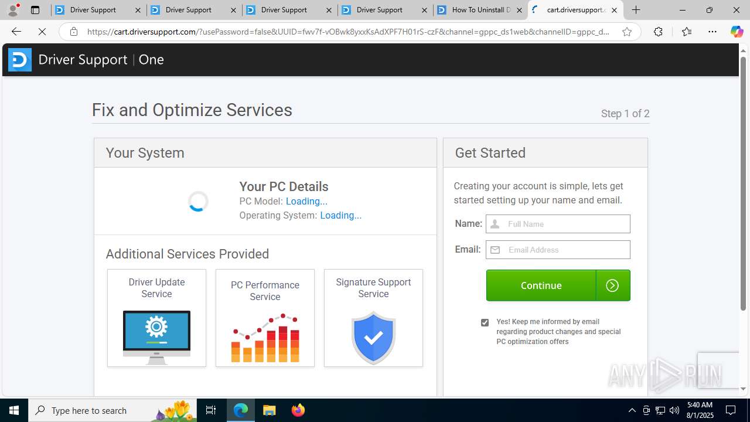Screen dimensions: 750x422
Task: Click the Full Name input field
Action: 558,224
